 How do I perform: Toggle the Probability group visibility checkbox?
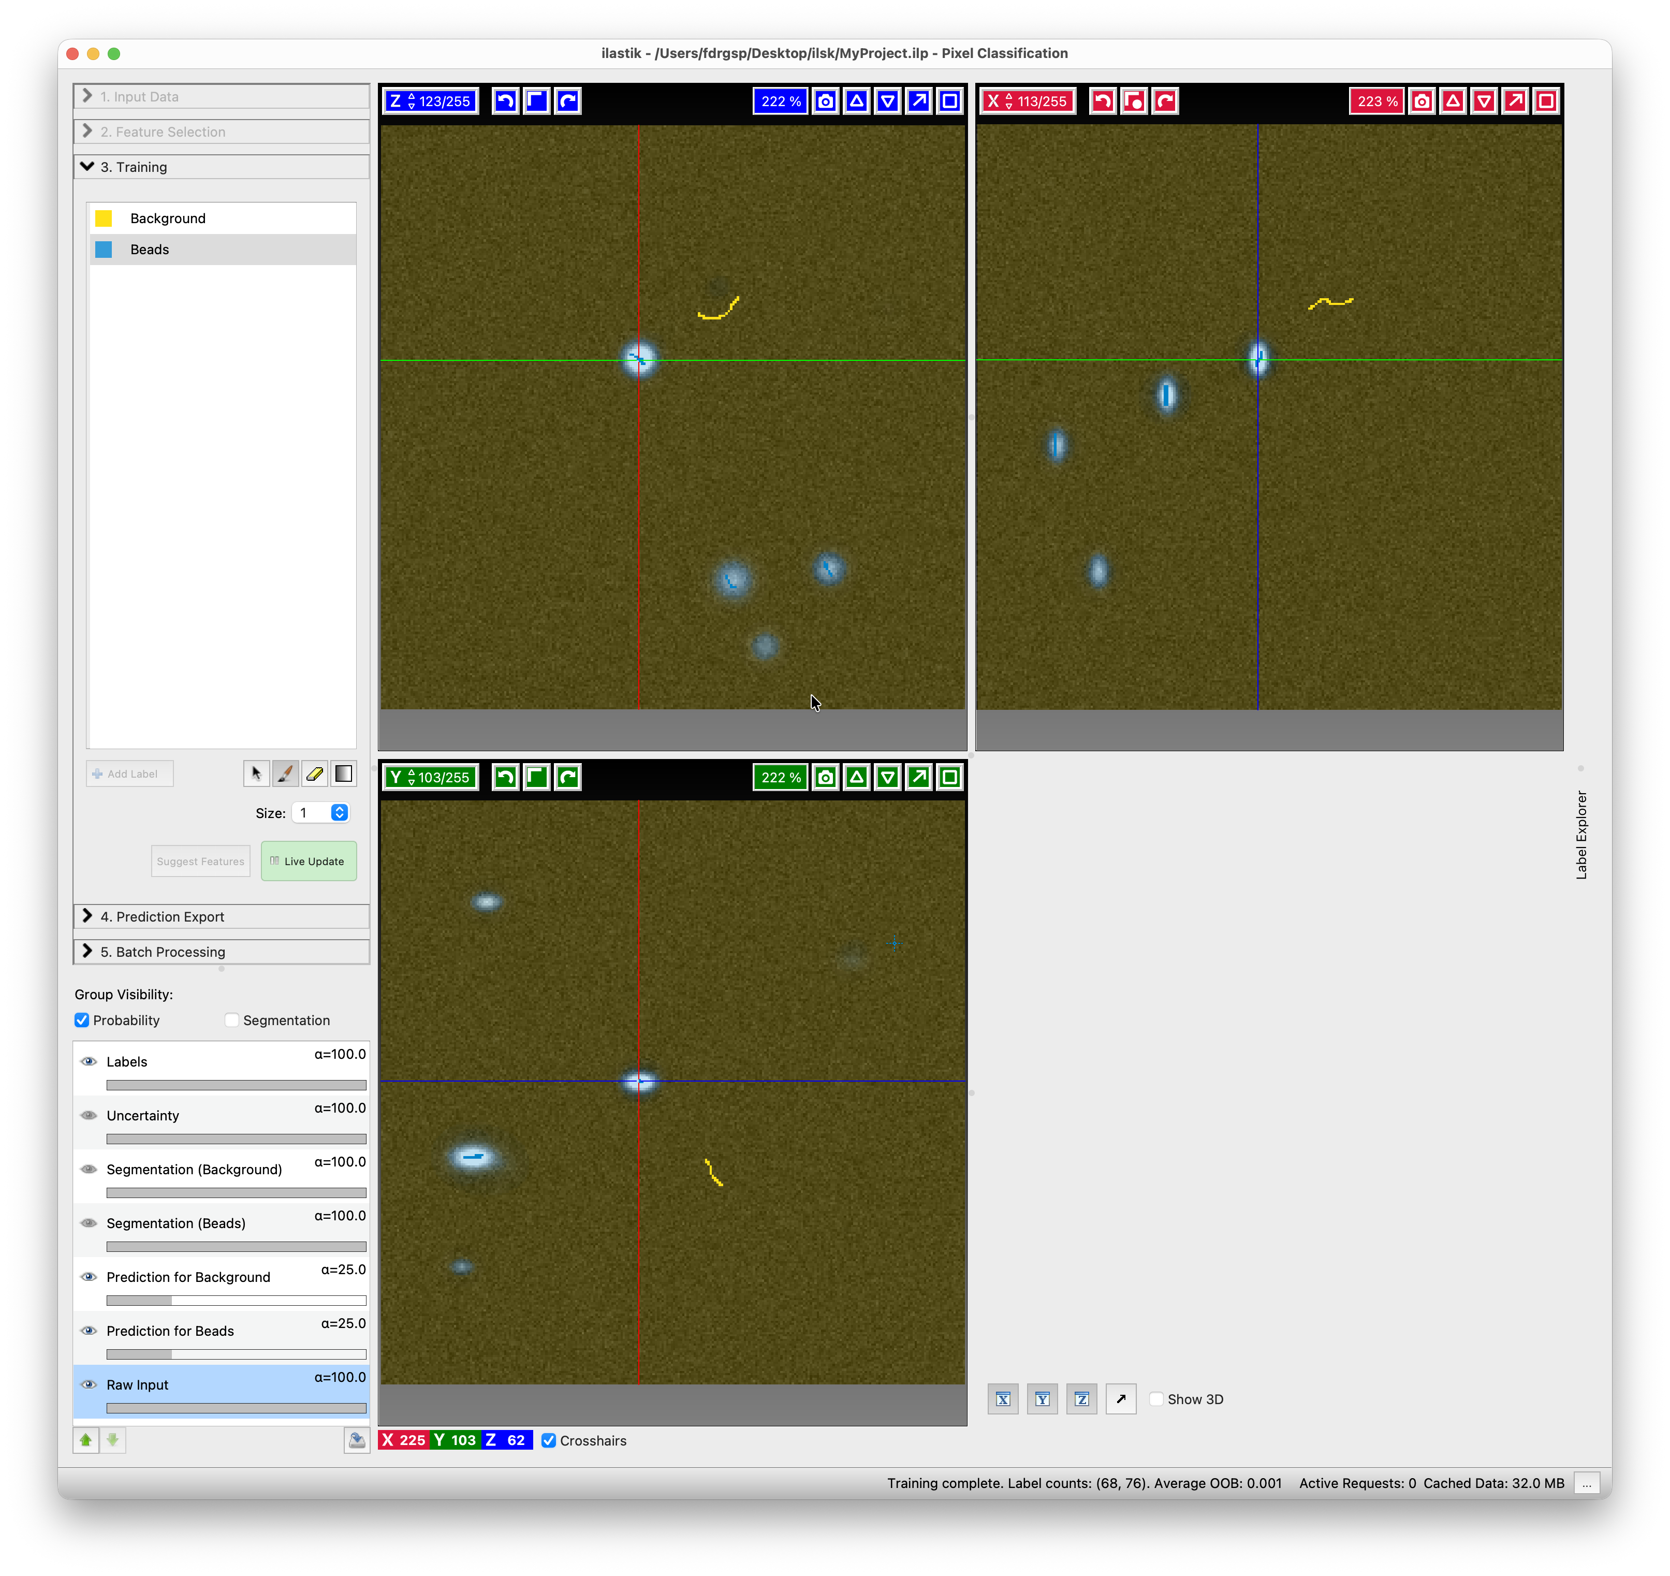81,1020
